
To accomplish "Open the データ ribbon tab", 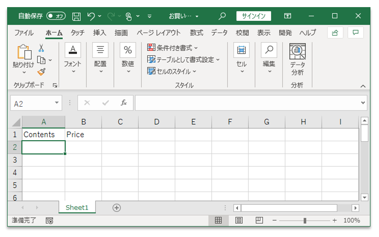I will (219, 33).
